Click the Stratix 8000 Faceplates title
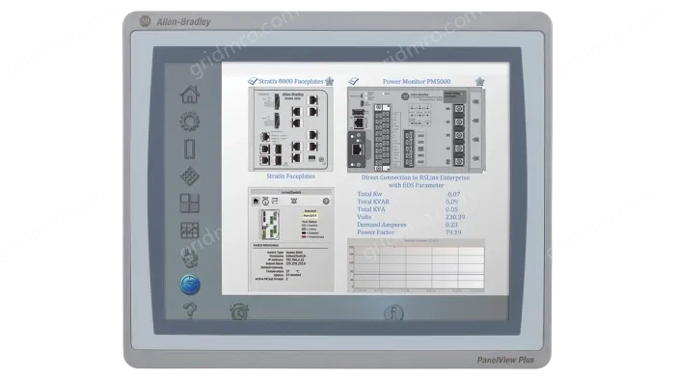The width and height of the screenshot is (675, 380). [291, 81]
